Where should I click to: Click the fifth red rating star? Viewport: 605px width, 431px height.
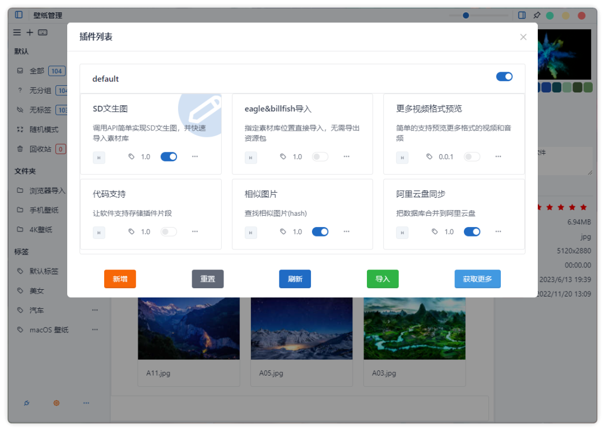pyautogui.click(x=583, y=207)
